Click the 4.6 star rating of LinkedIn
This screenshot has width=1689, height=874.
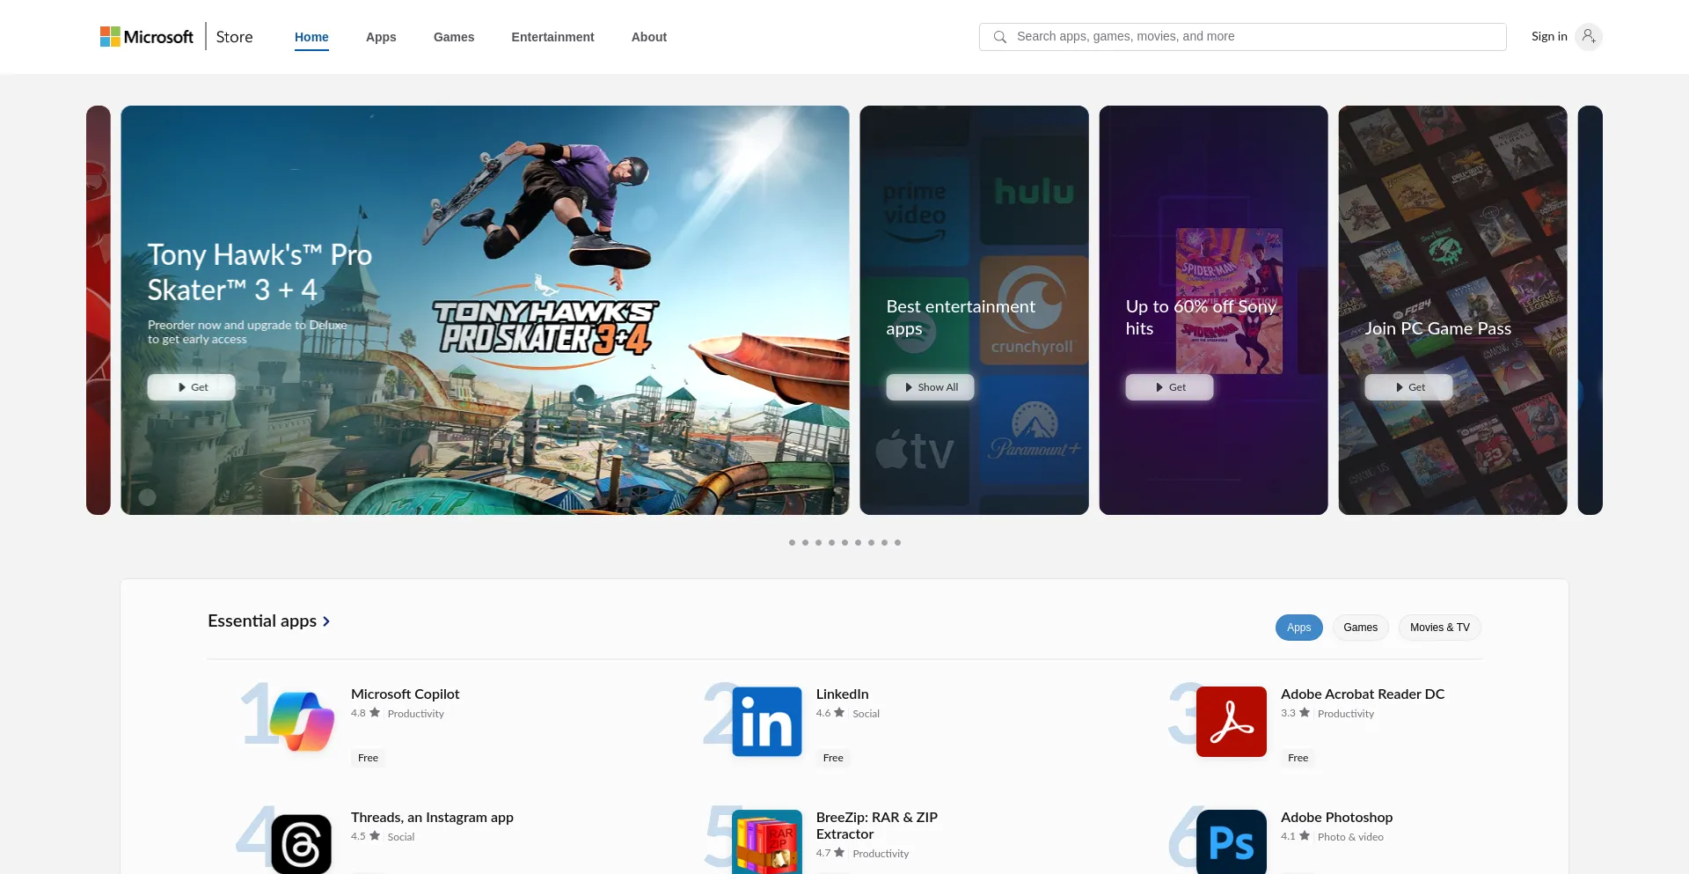830,714
